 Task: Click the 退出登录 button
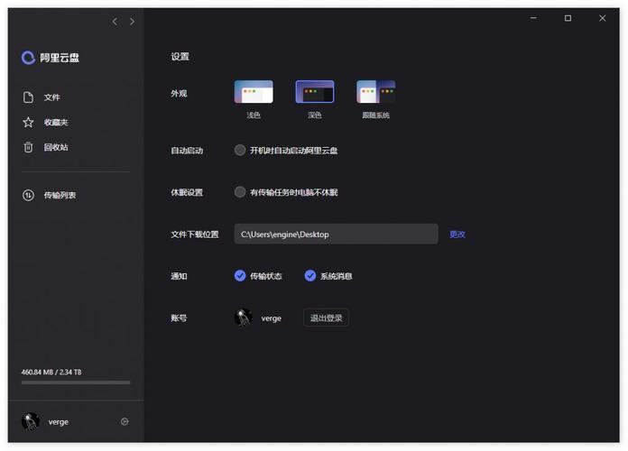tap(326, 318)
